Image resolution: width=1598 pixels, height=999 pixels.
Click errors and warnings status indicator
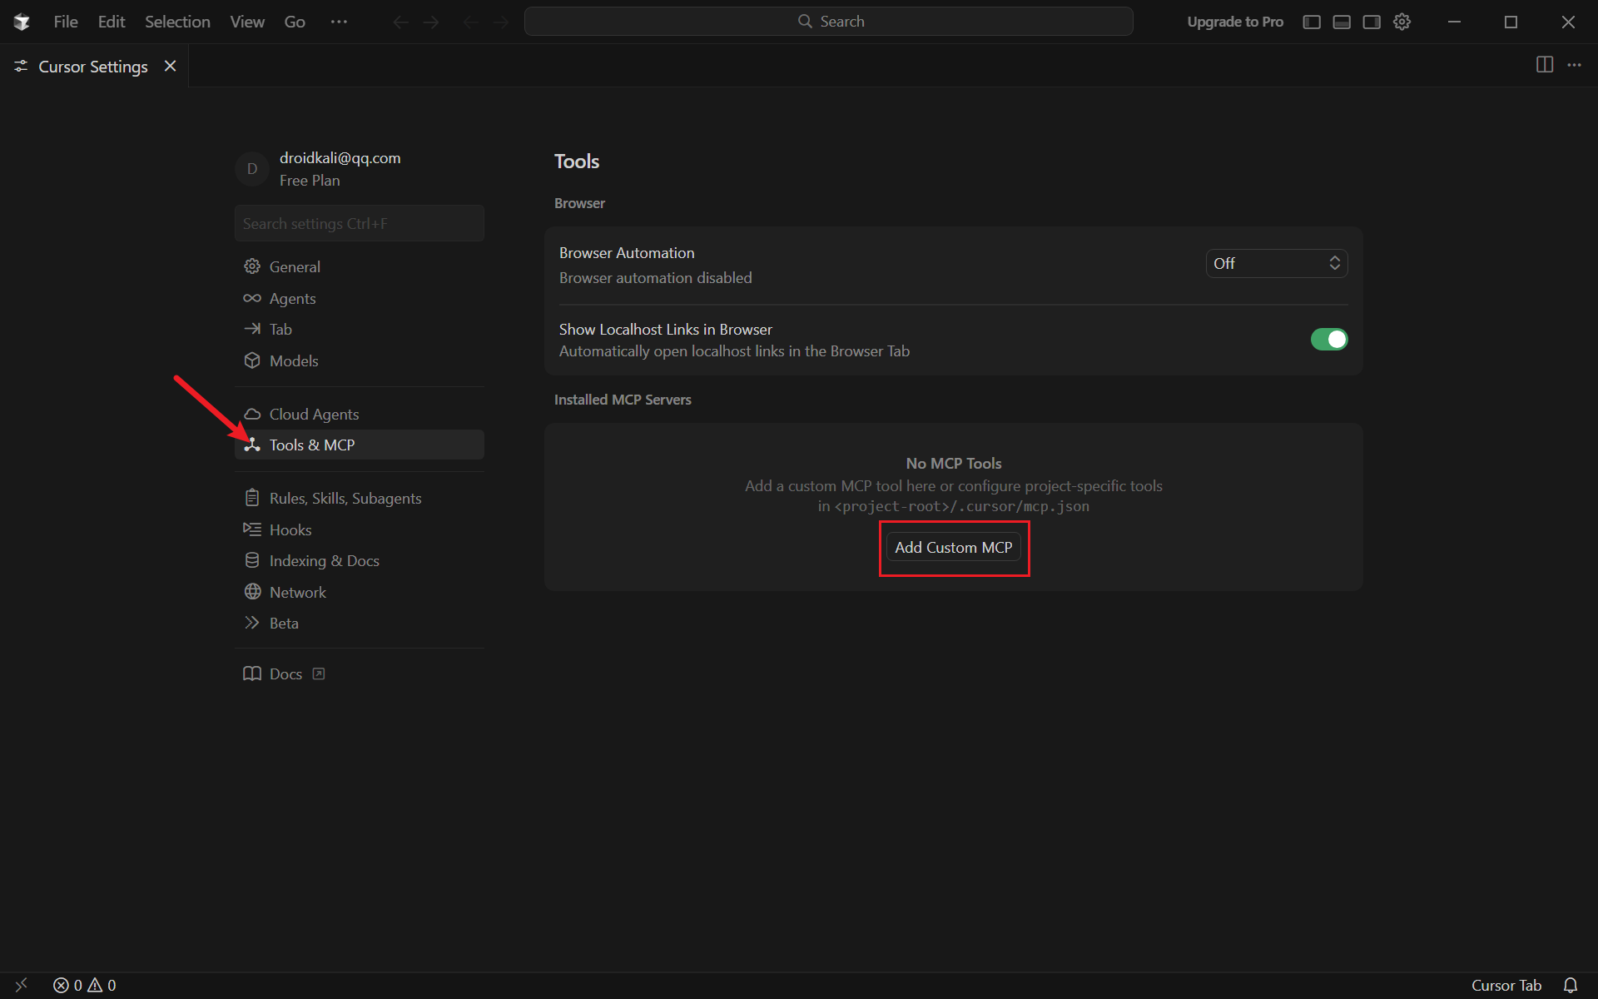(84, 985)
